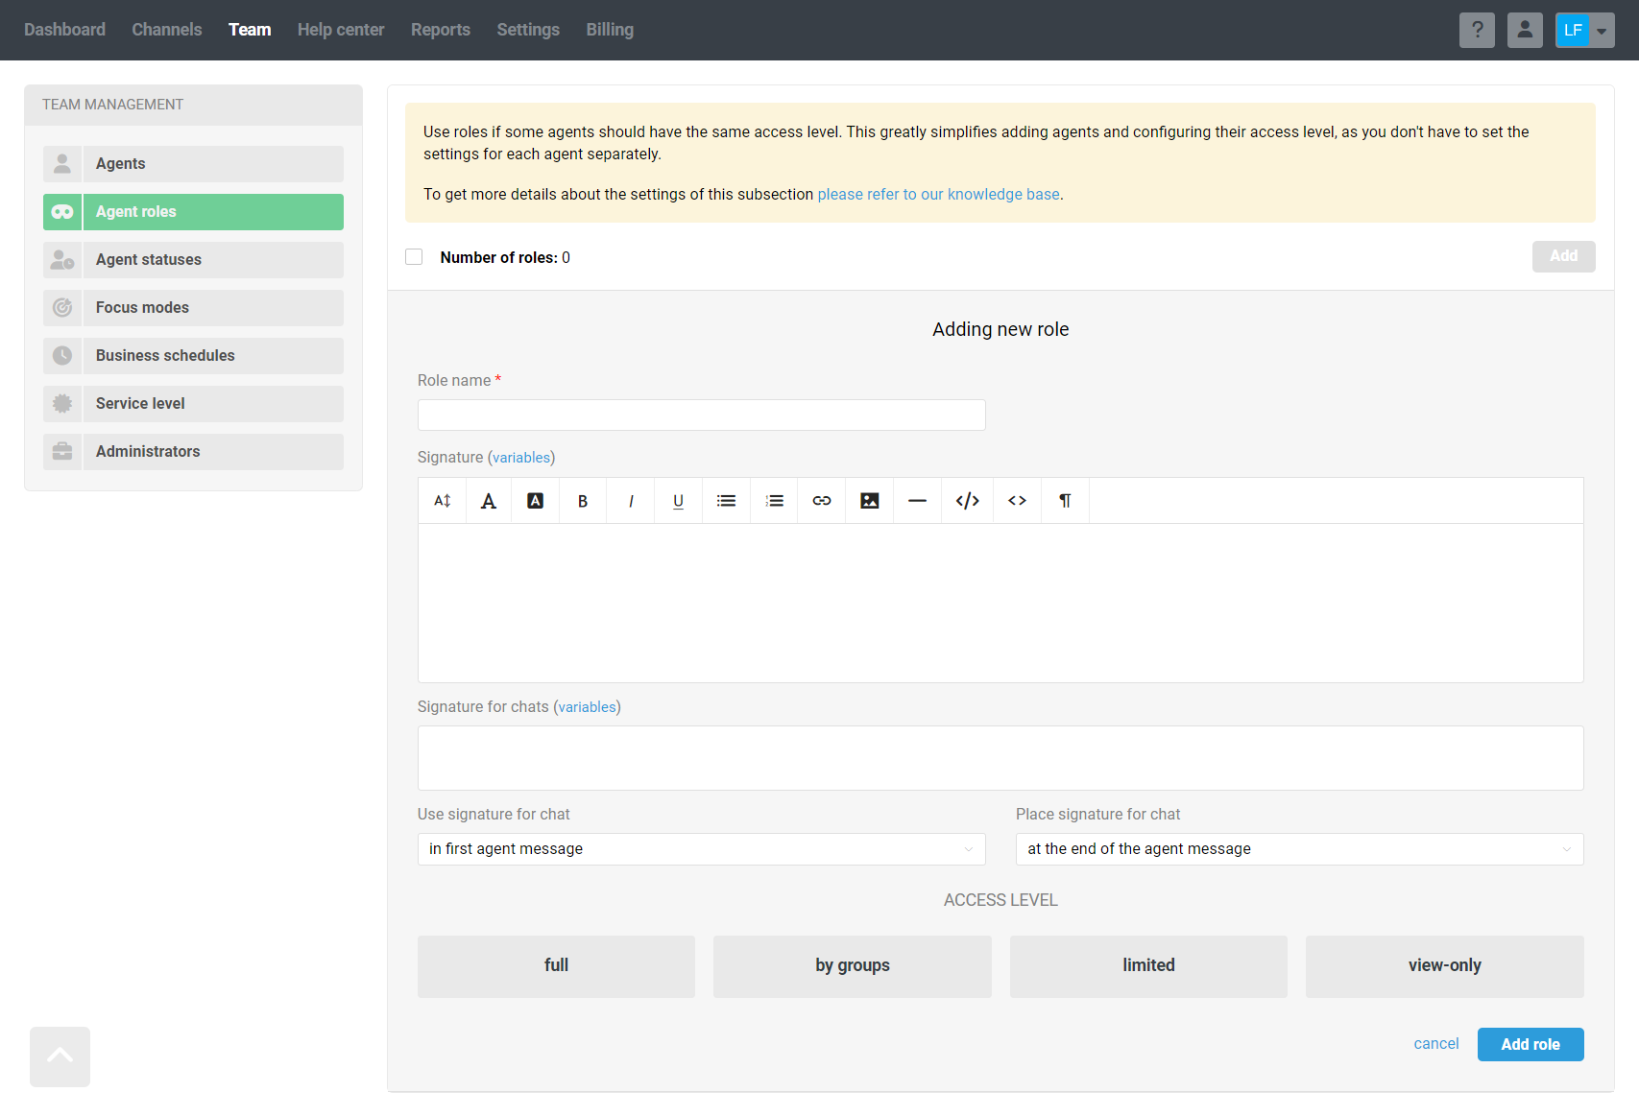This screenshot has width=1639, height=1116.
Task: Open Service level in the sidebar
Action: (213, 404)
